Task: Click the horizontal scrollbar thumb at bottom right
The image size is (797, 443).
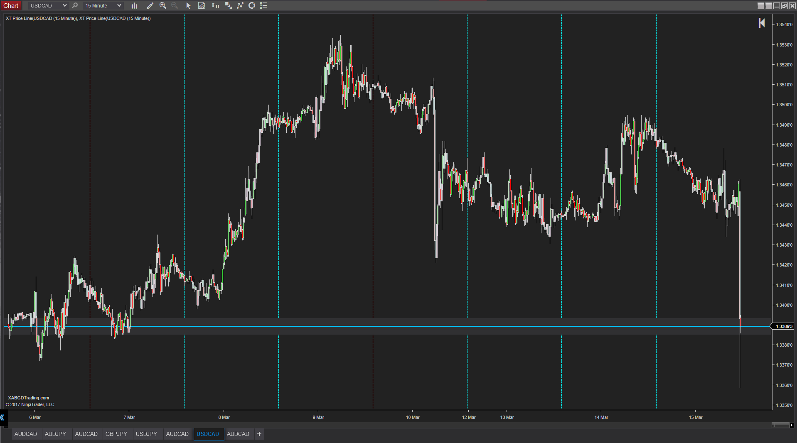Action: pos(780,425)
